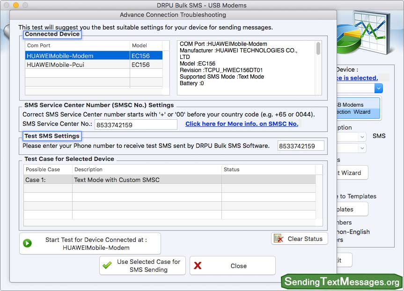
Task: Click the Clear Status button
Action: [x=300, y=239]
